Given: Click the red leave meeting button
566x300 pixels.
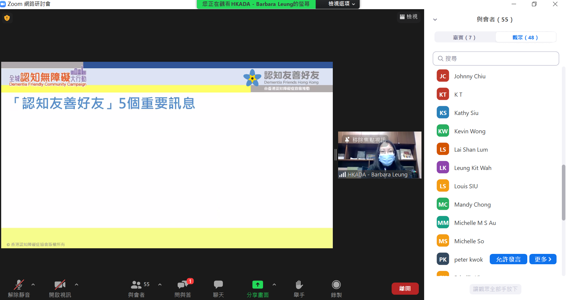Looking at the screenshot, I should pyautogui.click(x=405, y=288).
